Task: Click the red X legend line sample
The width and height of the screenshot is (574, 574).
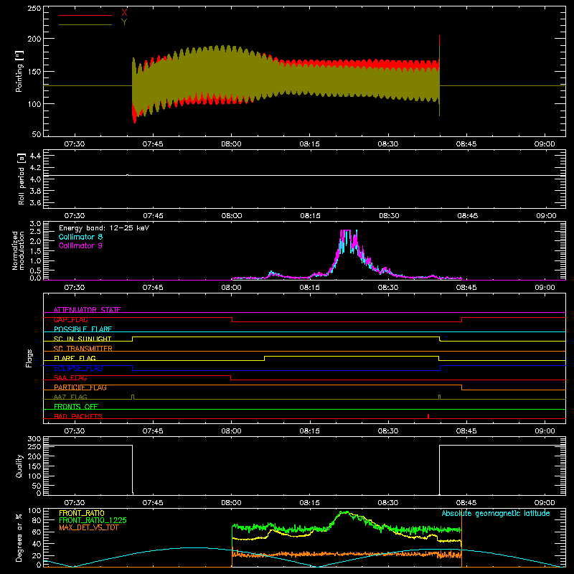Action: 85,15
